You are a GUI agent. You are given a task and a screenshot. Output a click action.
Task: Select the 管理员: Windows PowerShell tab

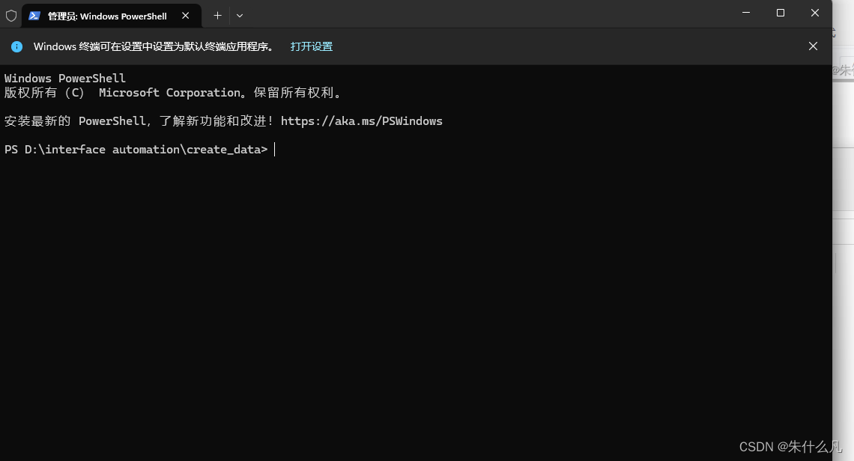coord(111,16)
